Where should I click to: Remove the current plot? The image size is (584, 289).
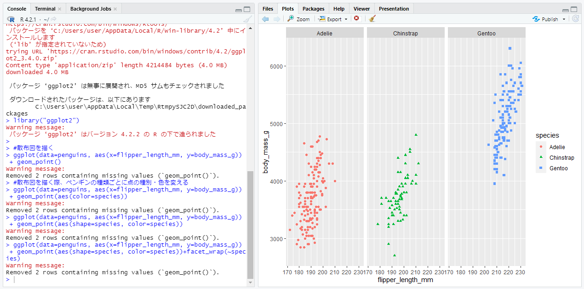(x=356, y=19)
